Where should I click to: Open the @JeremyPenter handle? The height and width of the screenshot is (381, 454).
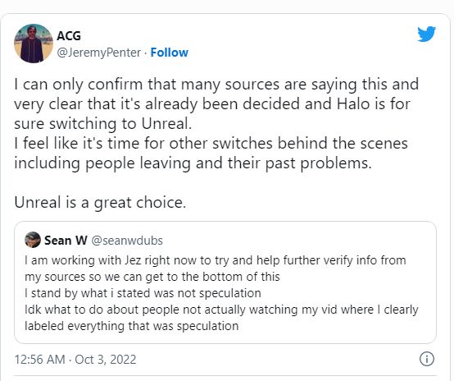pos(99,53)
